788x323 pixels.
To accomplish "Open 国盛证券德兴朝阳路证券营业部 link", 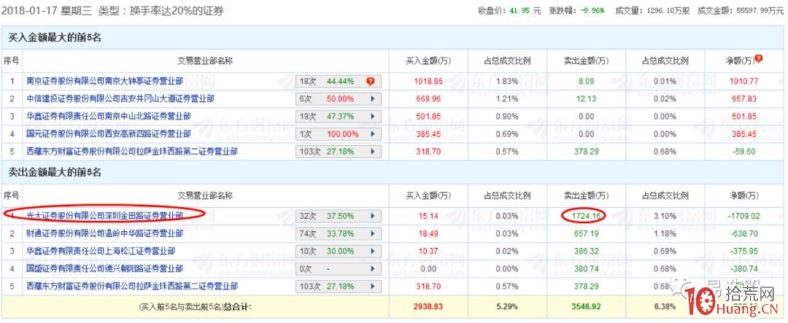I will [x=104, y=269].
